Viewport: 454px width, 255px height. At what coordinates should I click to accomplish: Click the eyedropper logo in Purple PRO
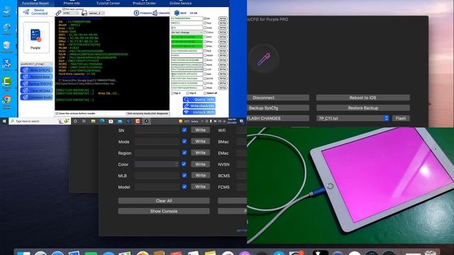coord(263,59)
